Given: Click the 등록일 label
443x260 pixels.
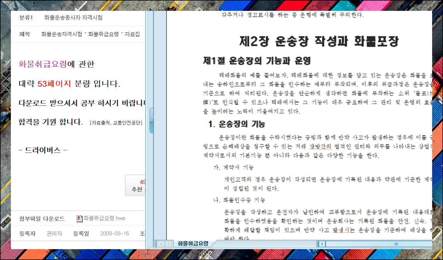Looking at the screenshot, I should [81, 234].
